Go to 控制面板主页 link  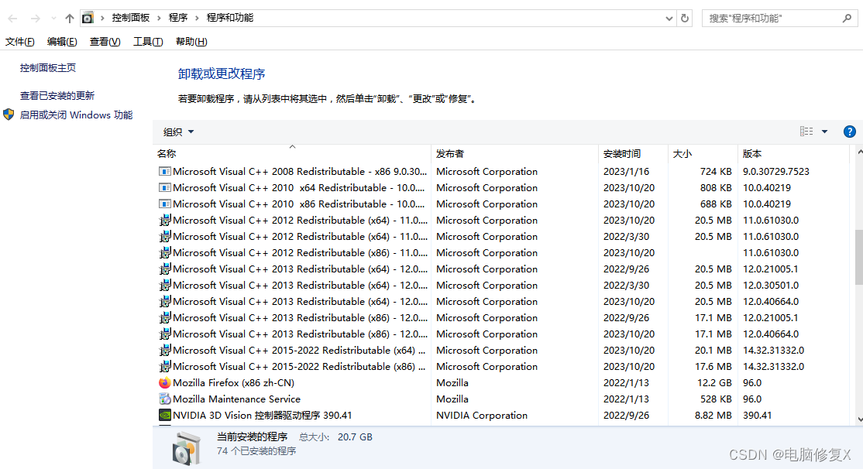tap(48, 67)
